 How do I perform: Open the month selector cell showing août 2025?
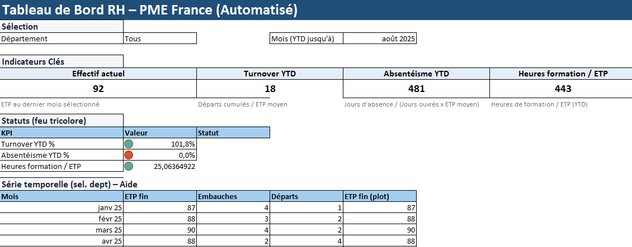(x=380, y=38)
